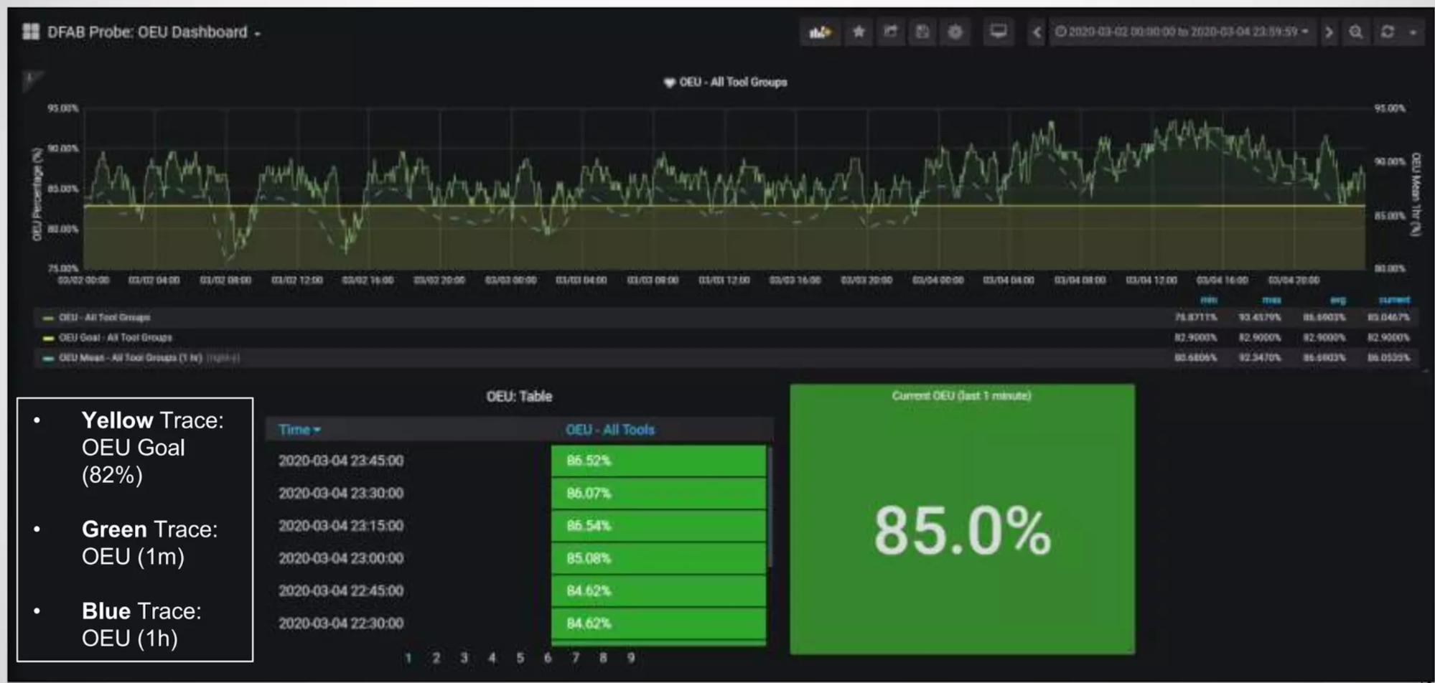Viewport: 1435px width, 683px height.
Task: Shift time range backward arrow
Action: pyautogui.click(x=1037, y=32)
